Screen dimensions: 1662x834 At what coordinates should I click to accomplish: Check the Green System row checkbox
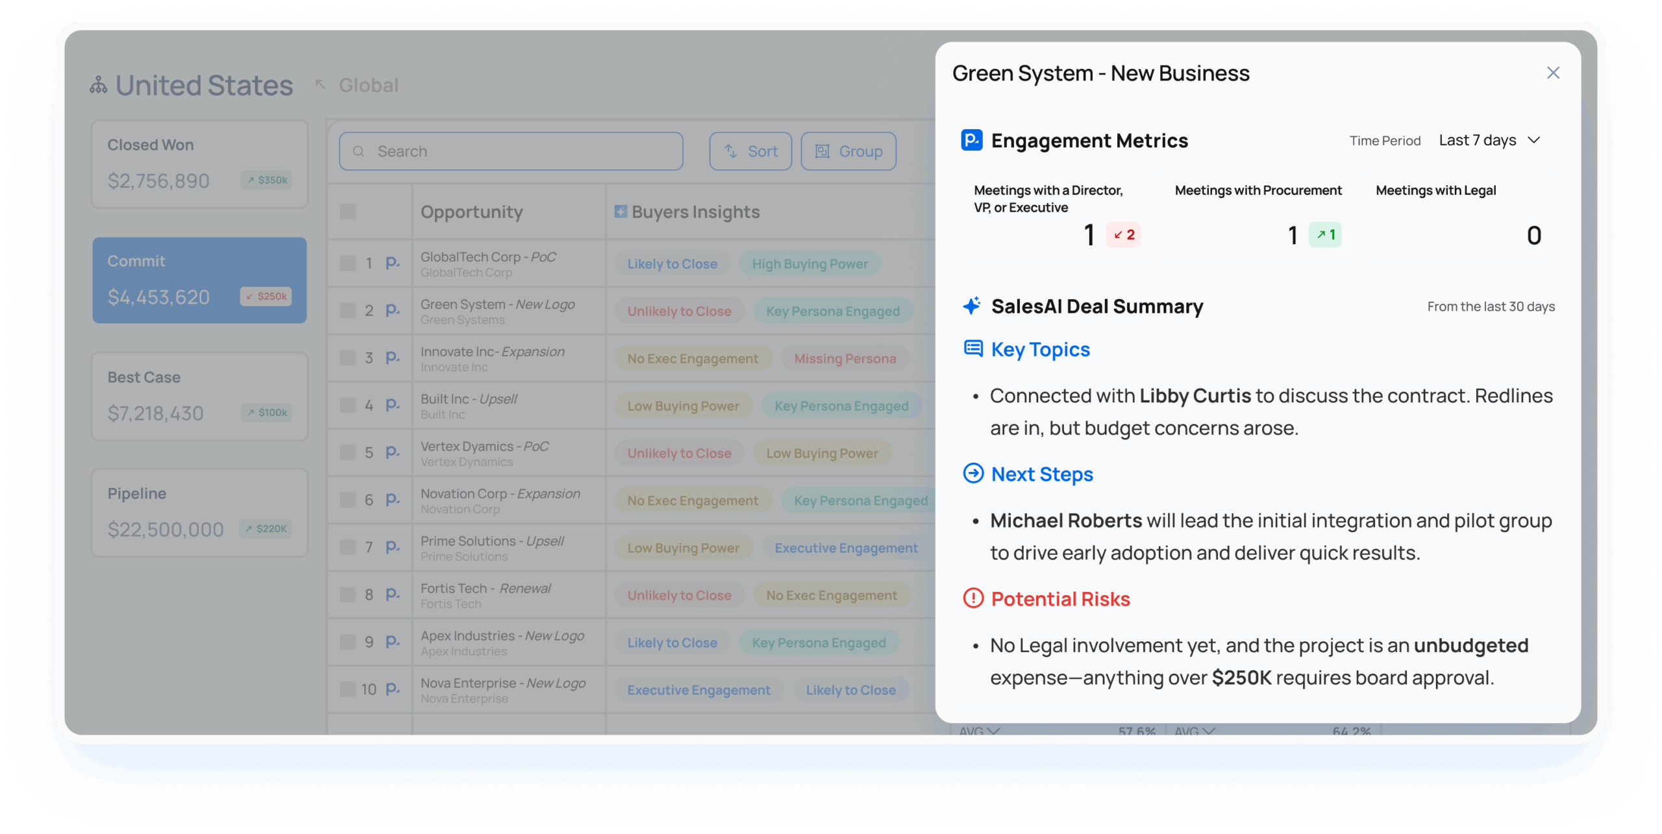348,310
